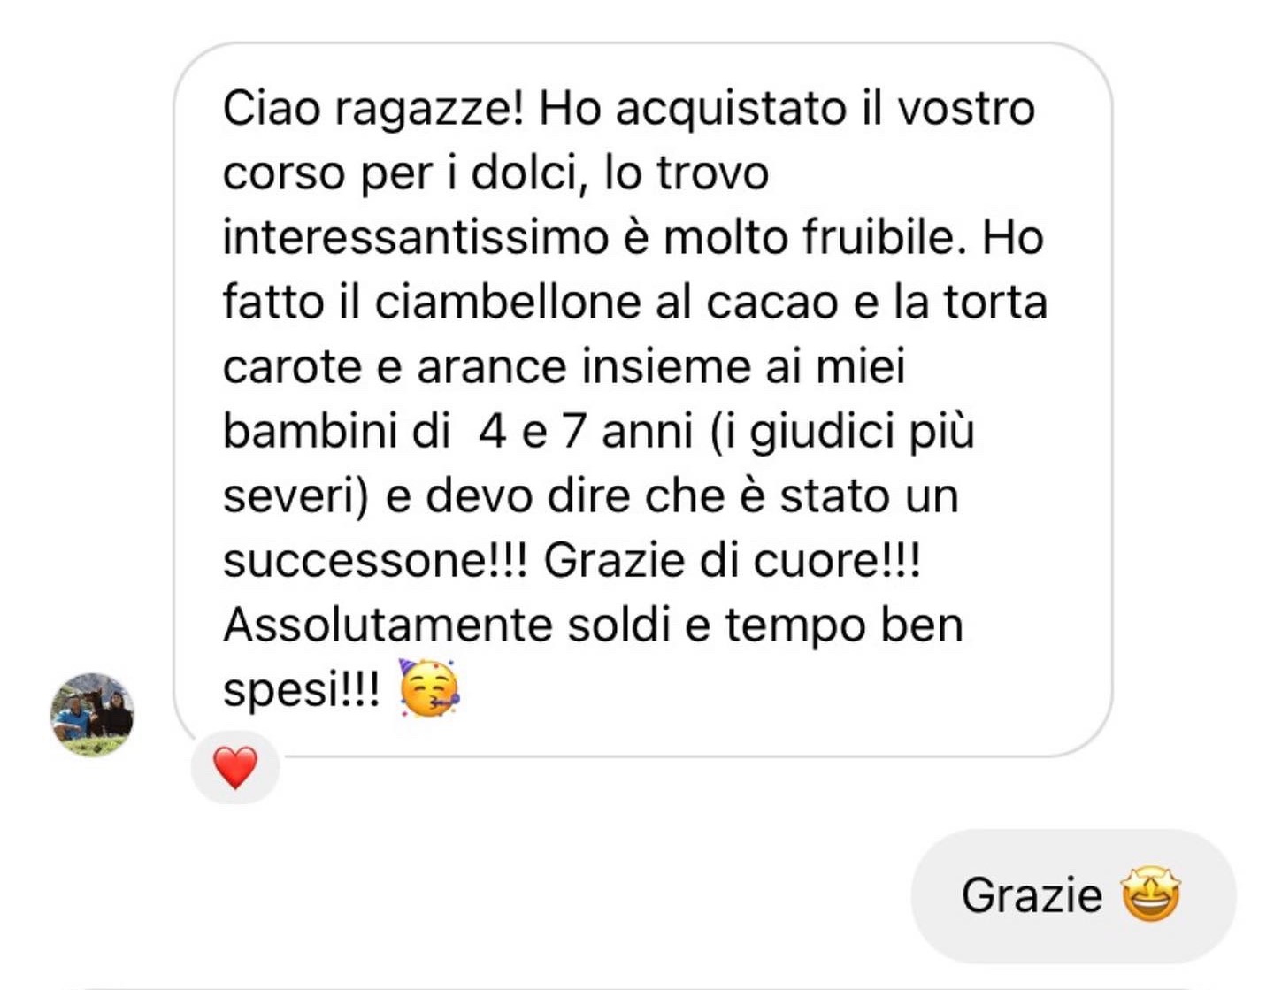Open the sender's round profile picture
The width and height of the screenshot is (1274, 990).
92,714
